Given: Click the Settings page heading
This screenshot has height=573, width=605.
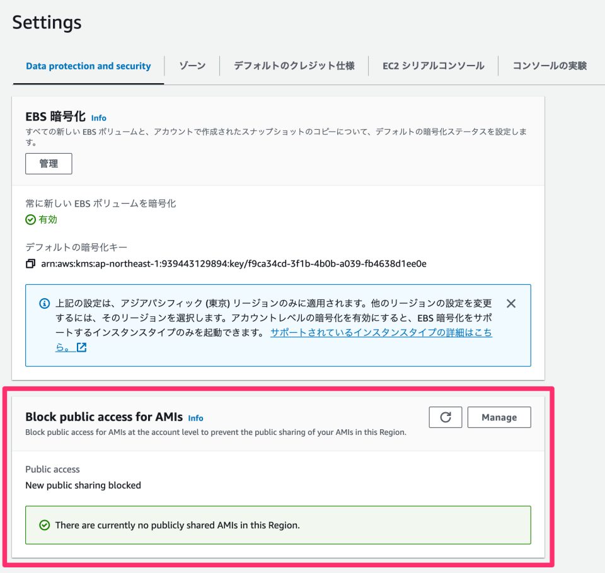Looking at the screenshot, I should tap(46, 22).
